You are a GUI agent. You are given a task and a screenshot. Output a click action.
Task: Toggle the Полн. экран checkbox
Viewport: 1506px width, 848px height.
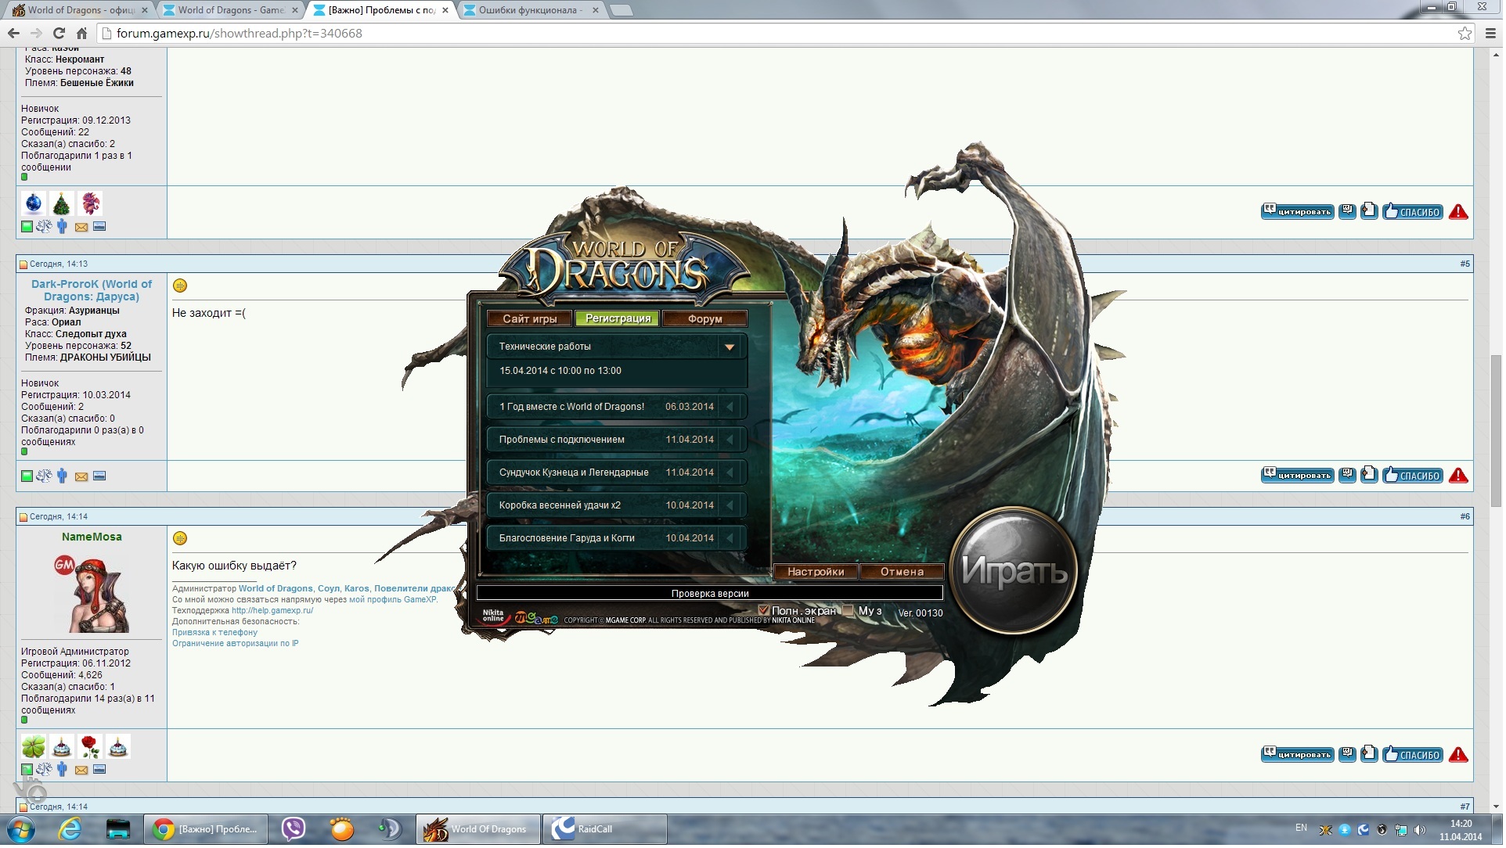(x=766, y=612)
